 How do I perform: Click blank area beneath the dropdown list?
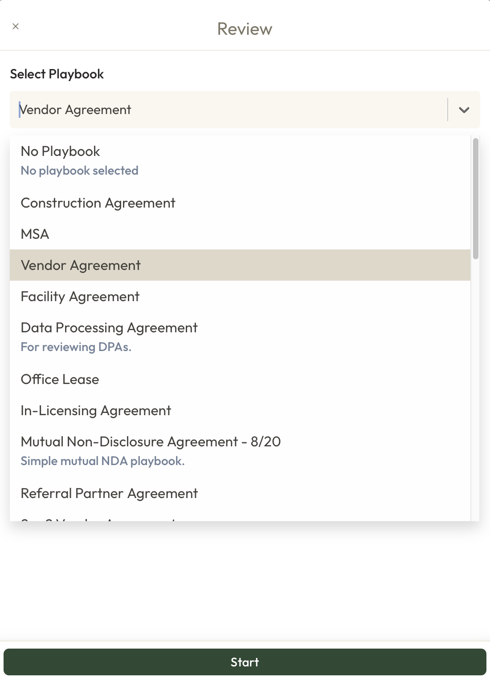(x=245, y=579)
